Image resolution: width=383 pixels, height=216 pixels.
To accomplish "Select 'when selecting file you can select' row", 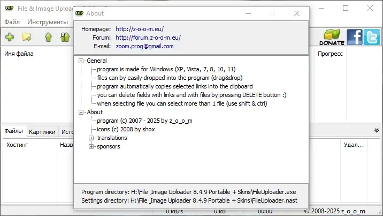I will (182, 103).
